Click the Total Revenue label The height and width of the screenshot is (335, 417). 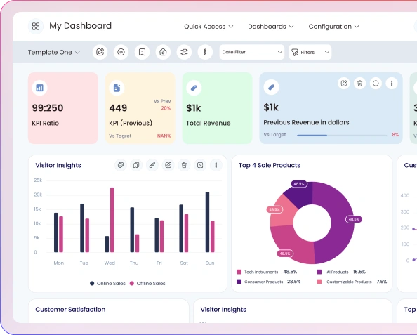tap(208, 123)
